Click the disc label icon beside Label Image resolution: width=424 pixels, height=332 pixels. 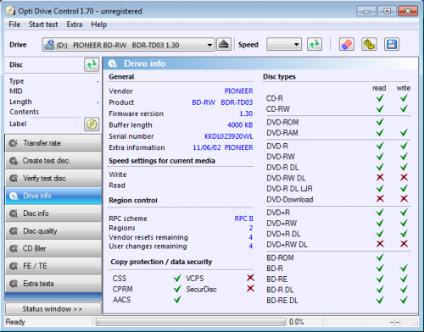(92, 125)
